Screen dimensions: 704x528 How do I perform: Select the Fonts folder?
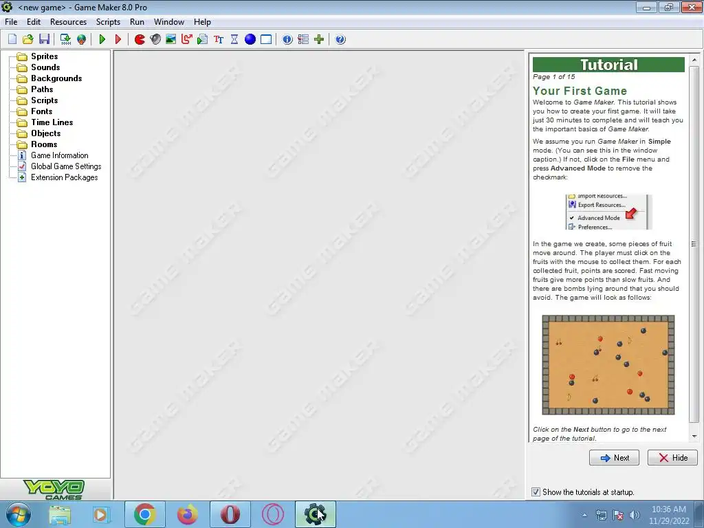point(35,111)
